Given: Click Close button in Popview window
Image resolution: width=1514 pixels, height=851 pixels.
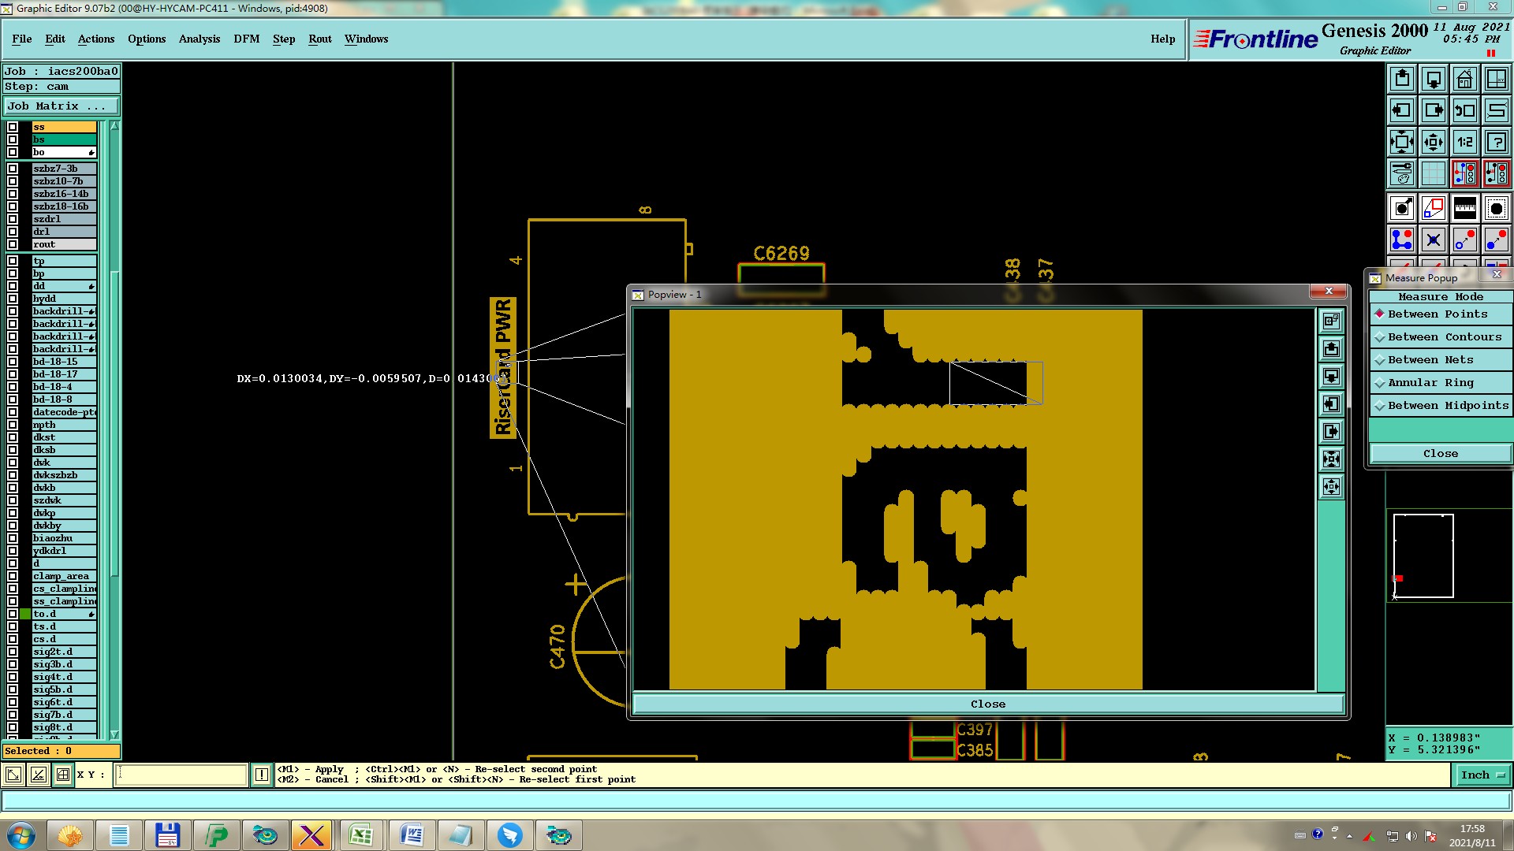Looking at the screenshot, I should point(988,704).
